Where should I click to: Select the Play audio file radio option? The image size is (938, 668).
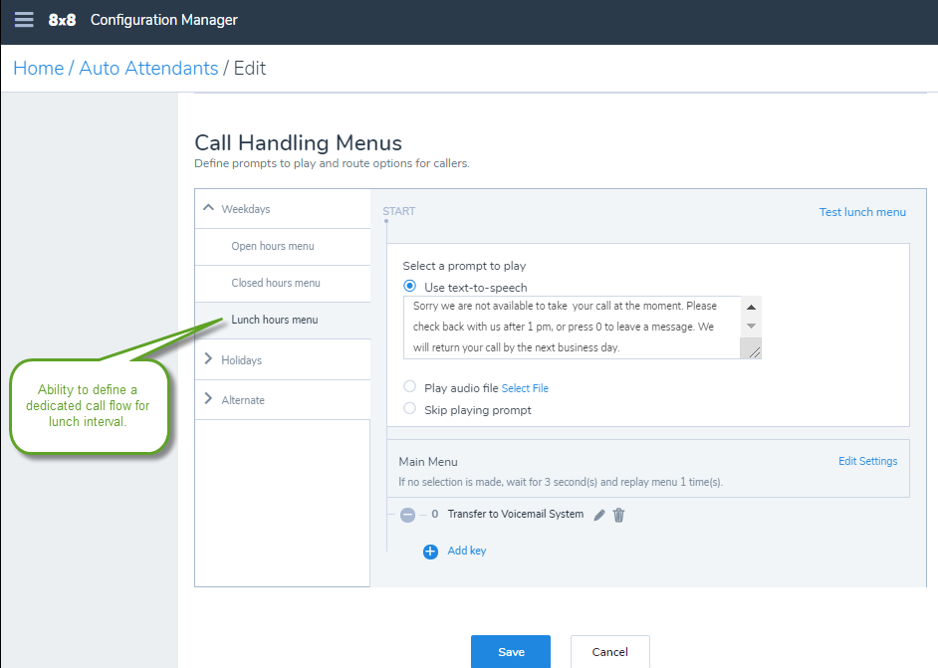click(x=410, y=387)
